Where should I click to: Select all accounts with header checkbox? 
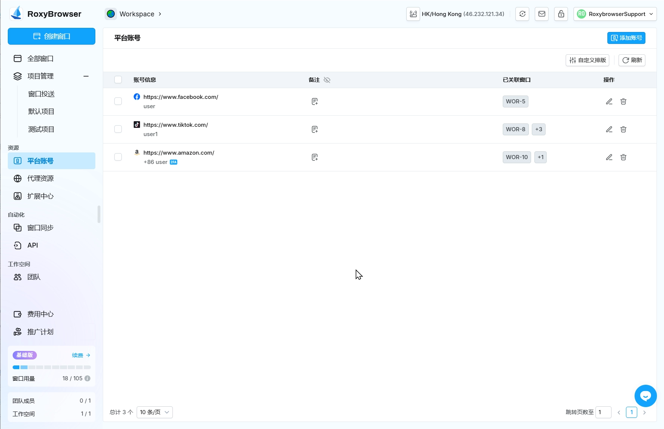(118, 80)
